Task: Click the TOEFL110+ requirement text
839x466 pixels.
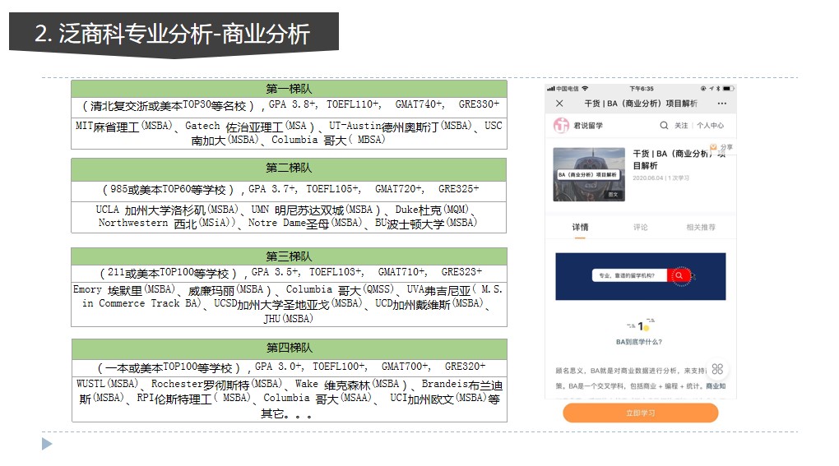Action: pyautogui.click(x=354, y=104)
